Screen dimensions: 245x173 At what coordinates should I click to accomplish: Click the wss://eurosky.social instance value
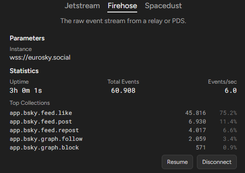coord(40,58)
